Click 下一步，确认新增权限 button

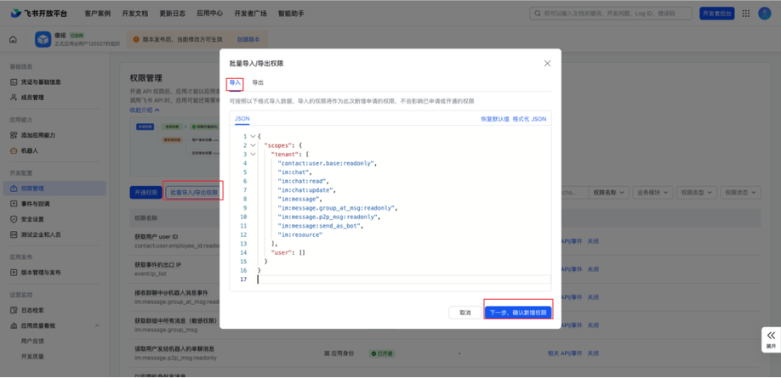click(518, 313)
